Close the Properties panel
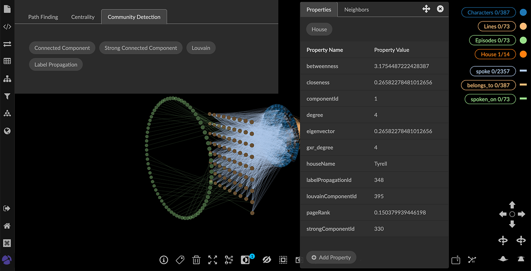 tap(440, 9)
